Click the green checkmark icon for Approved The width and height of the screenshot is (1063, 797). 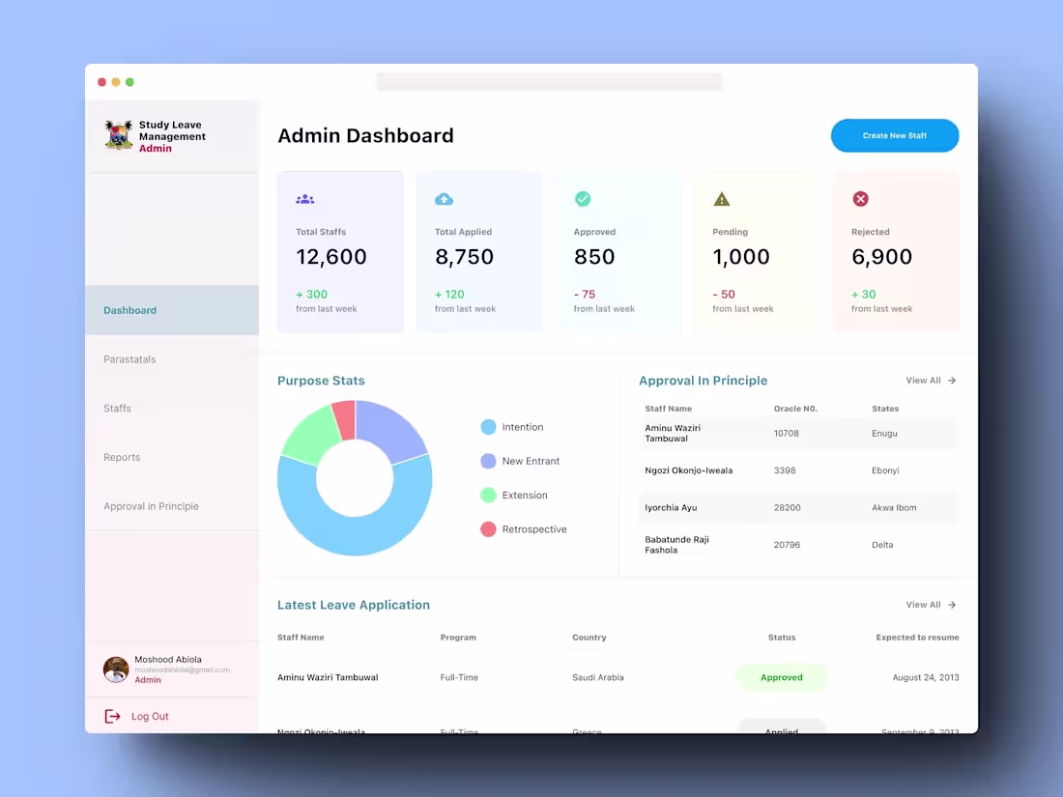pos(583,198)
